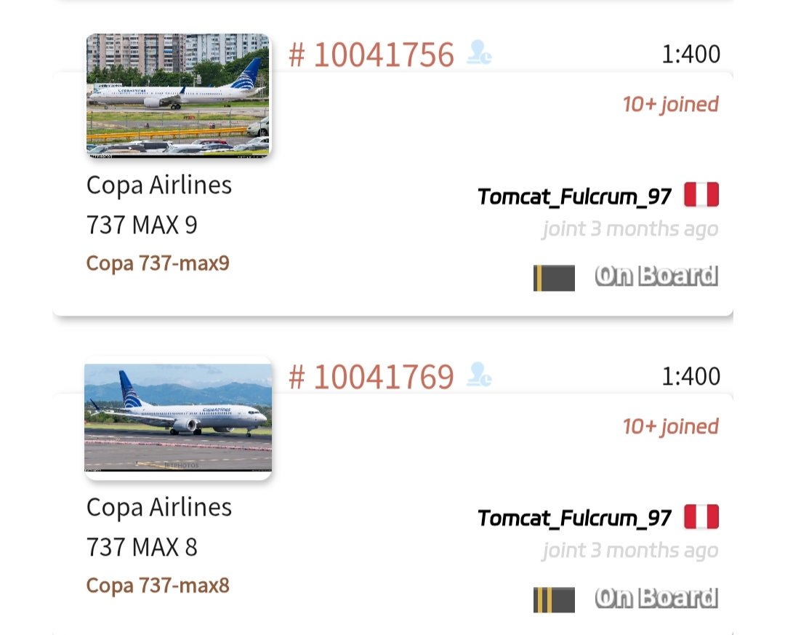Click the flag icon on the 737 MAX 8 card
Viewport: 785px width, 635px height.
pos(701,517)
